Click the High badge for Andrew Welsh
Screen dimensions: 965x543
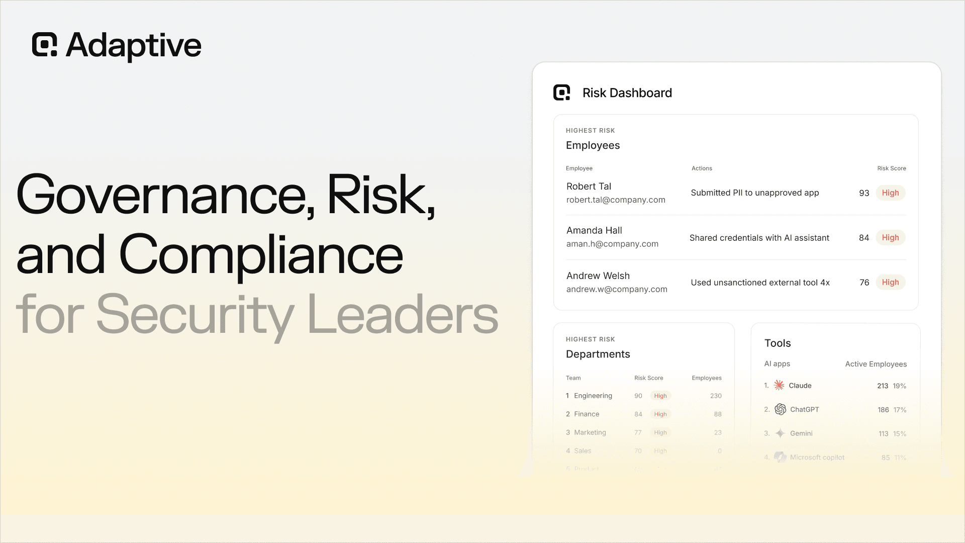[890, 283]
